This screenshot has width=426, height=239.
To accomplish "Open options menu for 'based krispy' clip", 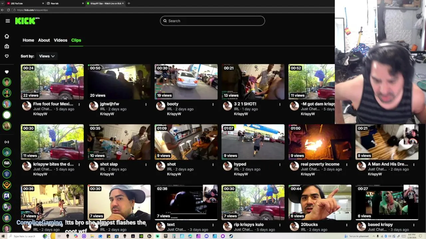I will coord(414,225).
